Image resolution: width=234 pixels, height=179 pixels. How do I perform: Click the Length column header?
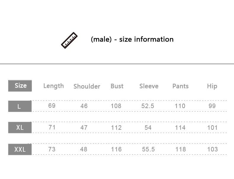pos(53,86)
